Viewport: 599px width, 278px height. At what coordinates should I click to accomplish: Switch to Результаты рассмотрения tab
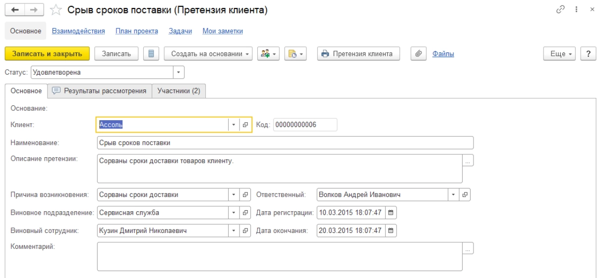coord(99,91)
